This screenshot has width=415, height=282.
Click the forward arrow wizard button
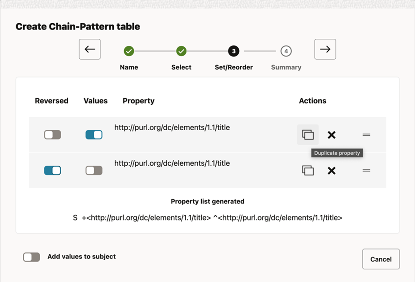click(x=325, y=49)
